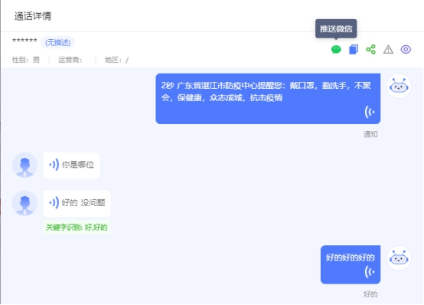
Task: Play audio of '好的 没问题' message
Action: tap(54, 203)
